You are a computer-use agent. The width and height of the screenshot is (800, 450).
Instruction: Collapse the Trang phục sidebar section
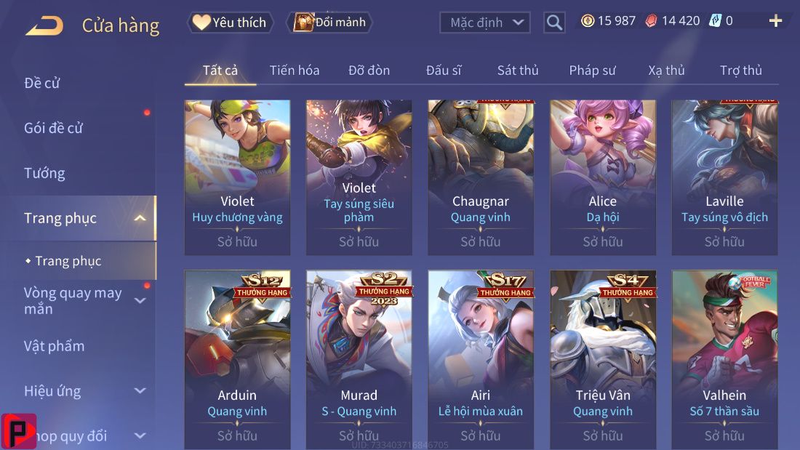(x=140, y=218)
